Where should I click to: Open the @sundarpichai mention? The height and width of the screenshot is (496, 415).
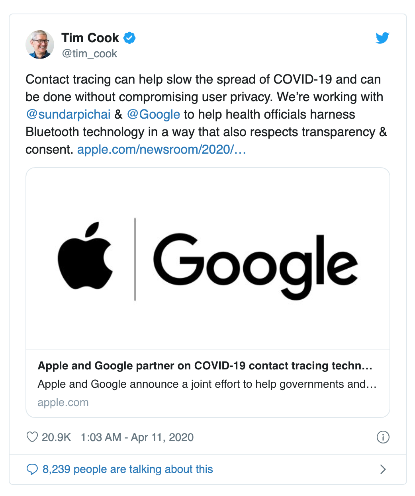coord(68,115)
